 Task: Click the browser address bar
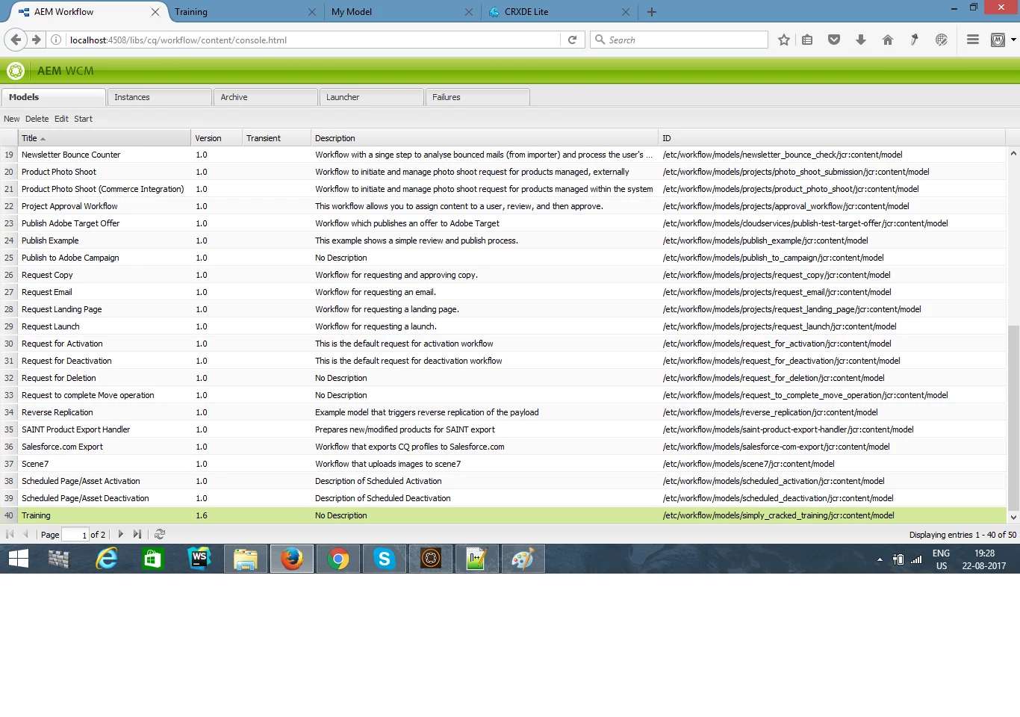coord(312,40)
